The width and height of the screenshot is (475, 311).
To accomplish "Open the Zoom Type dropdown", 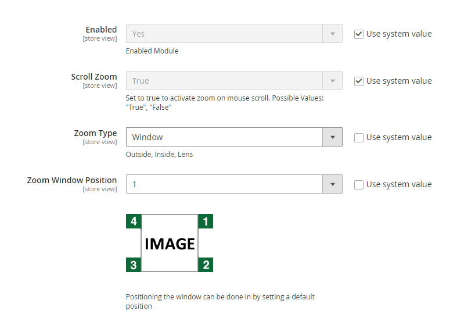I will (x=233, y=137).
